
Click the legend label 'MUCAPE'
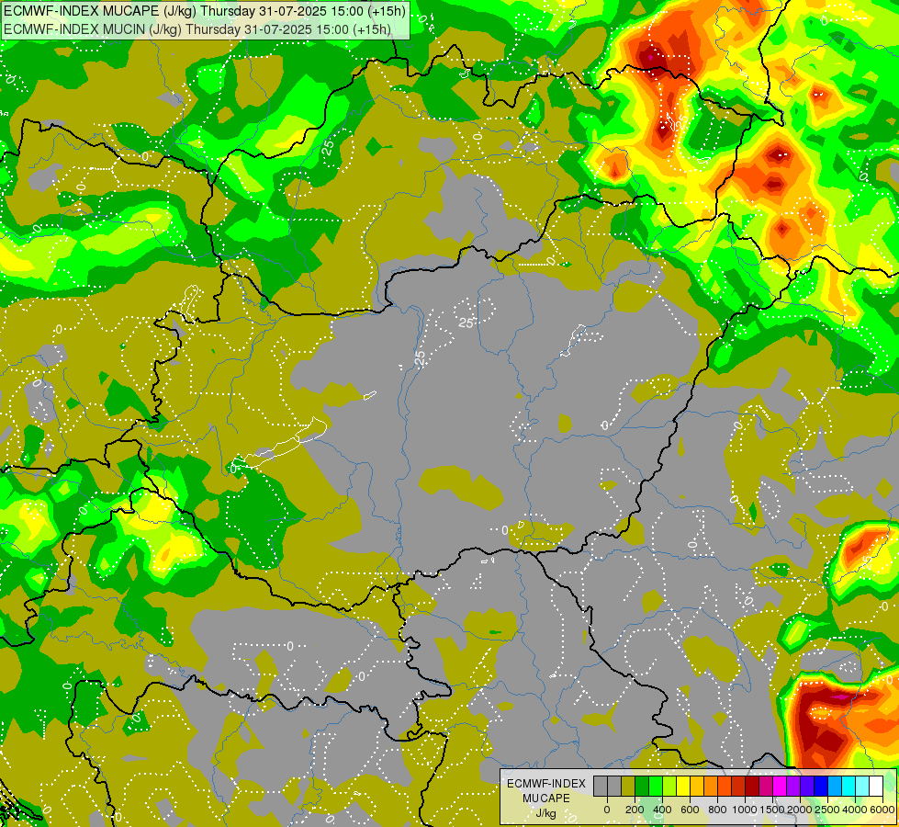tap(546, 799)
